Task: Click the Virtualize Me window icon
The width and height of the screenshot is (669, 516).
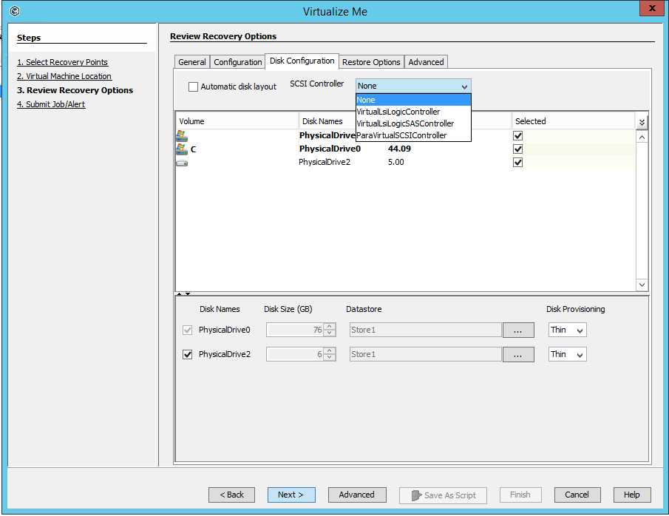Action: 13,11
